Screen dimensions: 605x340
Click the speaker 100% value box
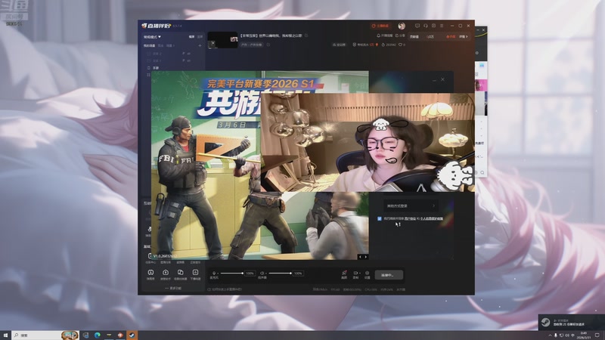pos(298,274)
